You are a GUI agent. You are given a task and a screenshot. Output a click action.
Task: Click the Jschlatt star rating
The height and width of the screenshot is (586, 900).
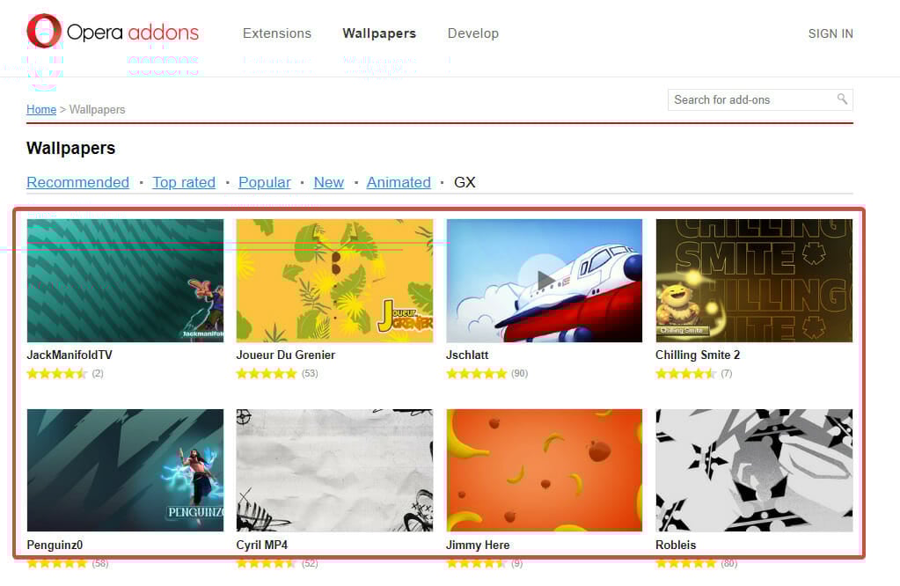tap(477, 374)
